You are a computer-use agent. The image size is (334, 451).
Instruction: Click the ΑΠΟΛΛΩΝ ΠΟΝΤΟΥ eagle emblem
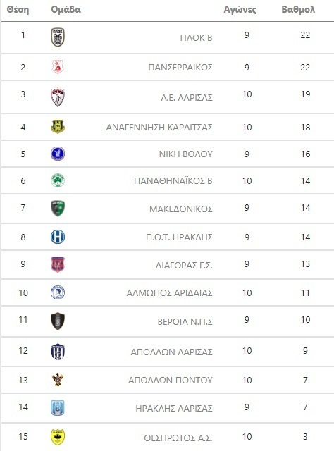(58, 380)
